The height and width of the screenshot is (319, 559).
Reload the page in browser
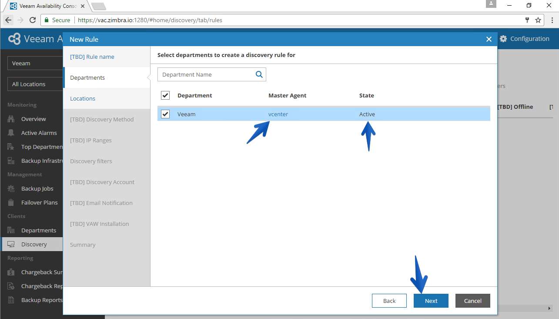tap(33, 20)
